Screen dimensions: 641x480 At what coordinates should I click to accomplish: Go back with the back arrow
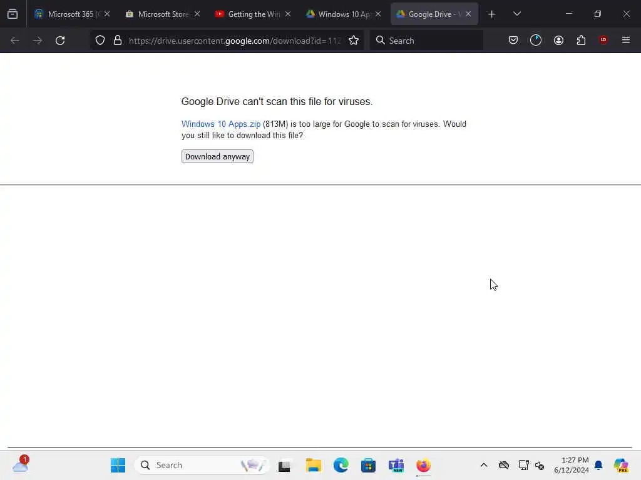(15, 41)
